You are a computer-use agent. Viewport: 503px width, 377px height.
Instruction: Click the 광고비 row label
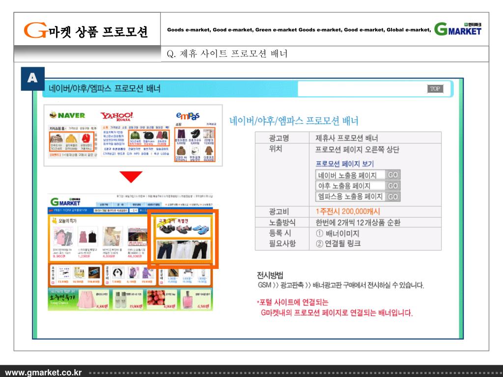click(x=279, y=212)
